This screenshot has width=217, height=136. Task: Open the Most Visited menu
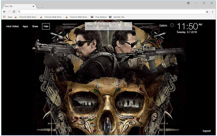13,27
